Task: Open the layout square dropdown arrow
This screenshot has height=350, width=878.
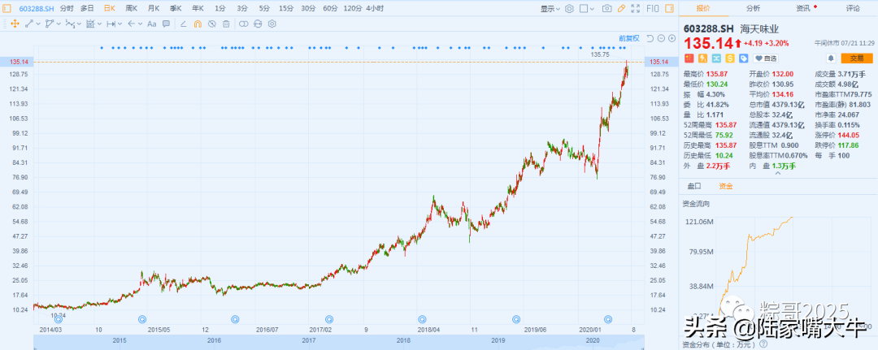Action: coord(593,9)
